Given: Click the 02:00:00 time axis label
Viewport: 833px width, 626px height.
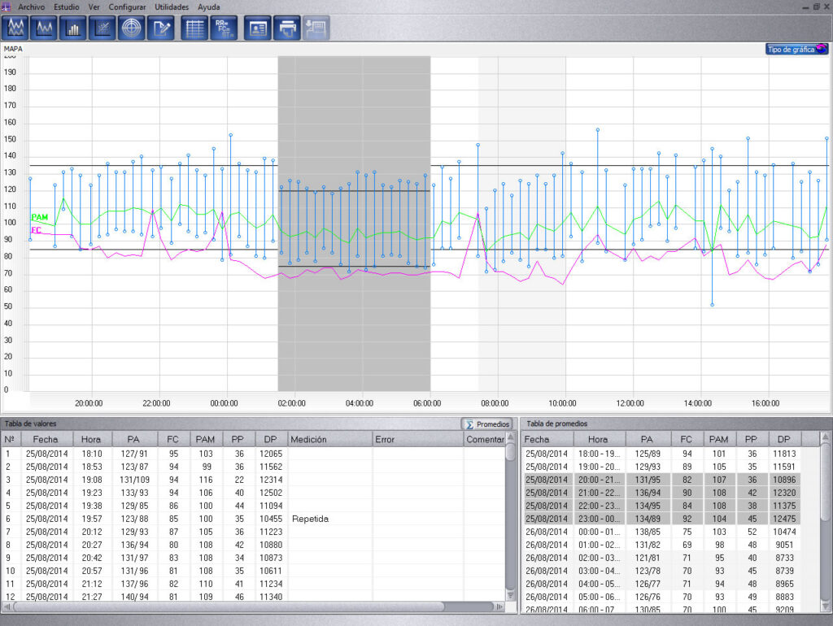Looking at the screenshot, I should point(292,403).
